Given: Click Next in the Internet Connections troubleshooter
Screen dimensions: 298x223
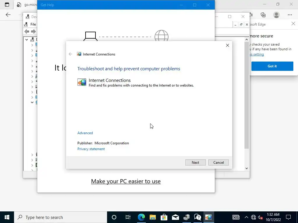Looking at the screenshot, I should [195, 163].
